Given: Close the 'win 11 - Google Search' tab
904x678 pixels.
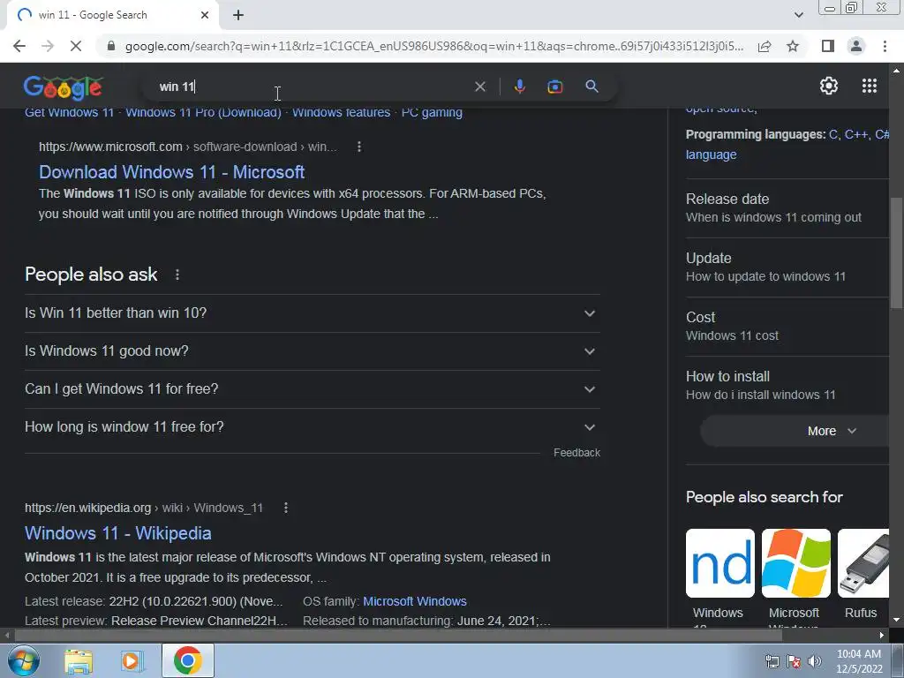Looking at the screenshot, I should pyautogui.click(x=205, y=15).
